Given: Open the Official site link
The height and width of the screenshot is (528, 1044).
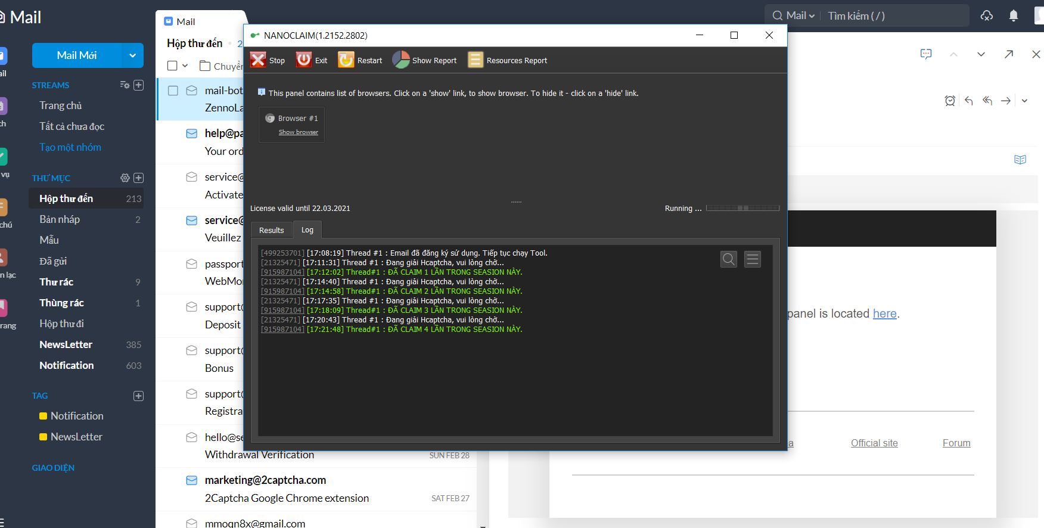Looking at the screenshot, I should point(874,443).
